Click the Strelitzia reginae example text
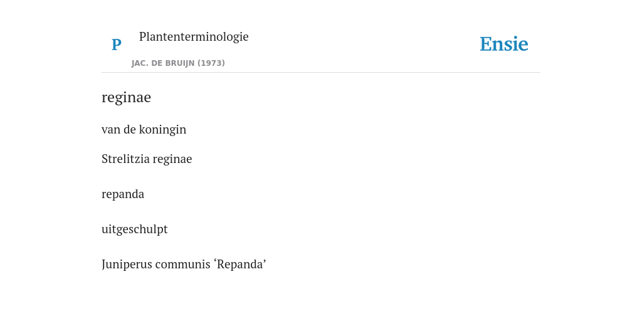This screenshot has height=321, width=642. point(147,159)
